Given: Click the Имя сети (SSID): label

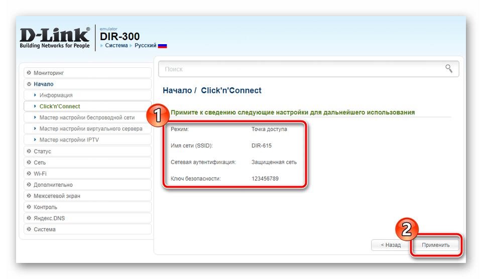Looking at the screenshot, I should tap(192, 146).
